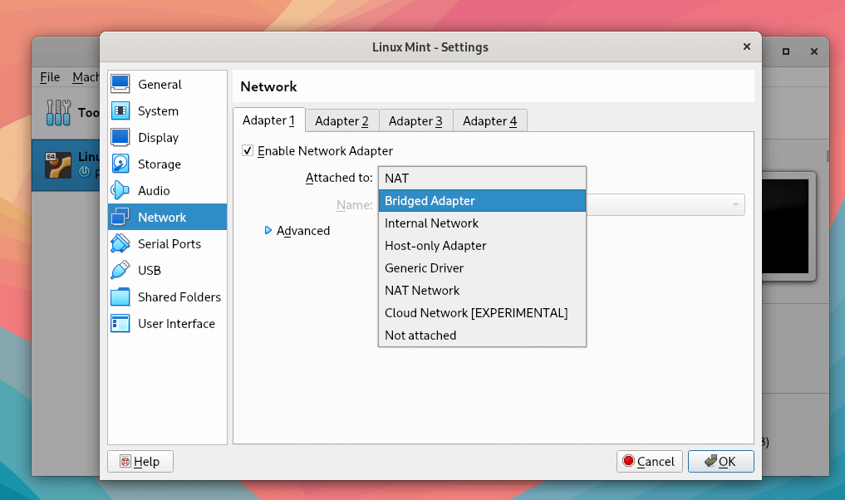Open the Help button
This screenshot has width=845, height=500.
click(140, 462)
